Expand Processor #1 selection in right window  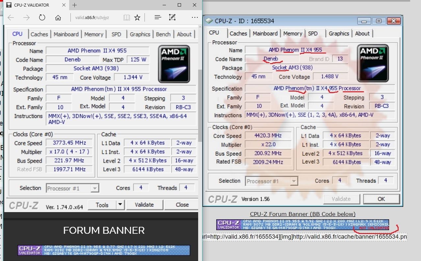(x=294, y=181)
